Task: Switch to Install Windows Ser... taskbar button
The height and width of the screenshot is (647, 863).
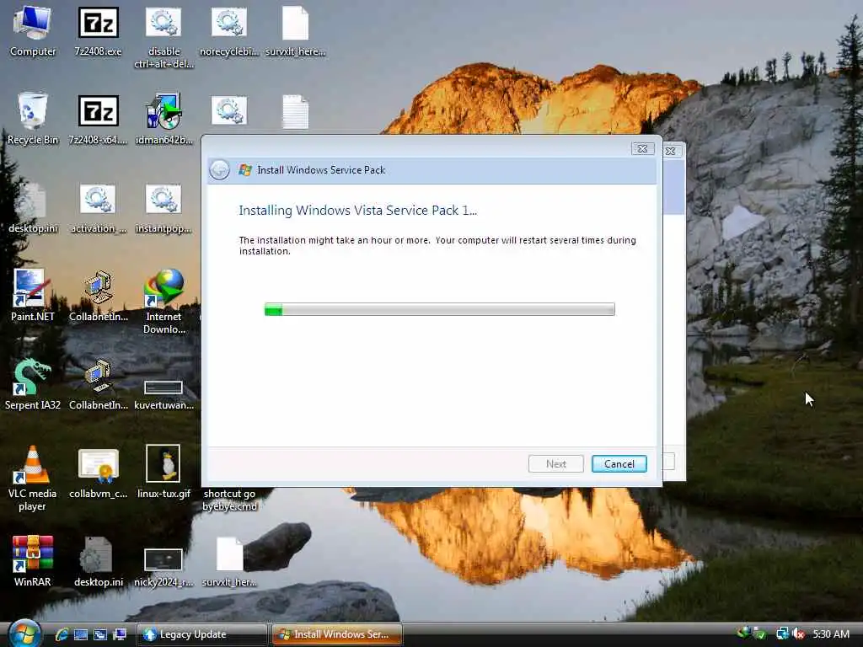Action: 337,634
